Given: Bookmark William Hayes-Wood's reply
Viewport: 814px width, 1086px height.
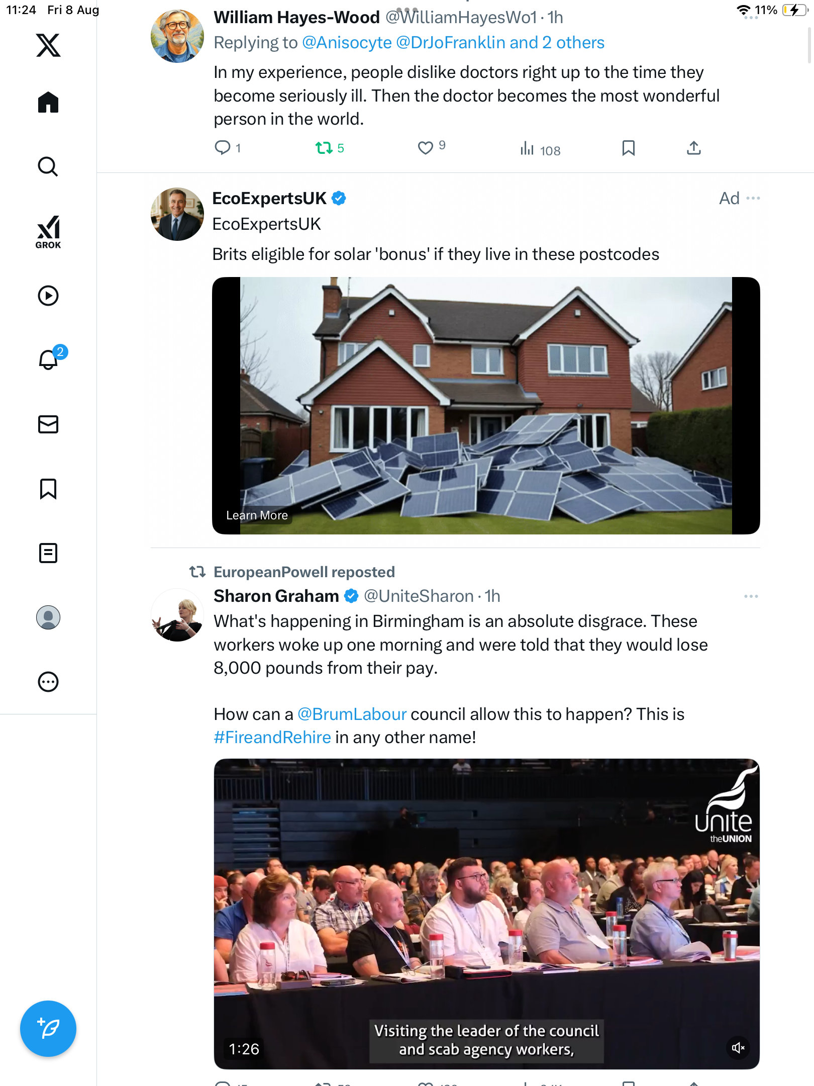Looking at the screenshot, I should (629, 148).
